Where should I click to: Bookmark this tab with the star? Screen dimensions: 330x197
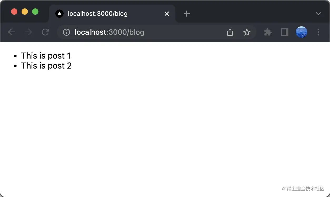247,32
